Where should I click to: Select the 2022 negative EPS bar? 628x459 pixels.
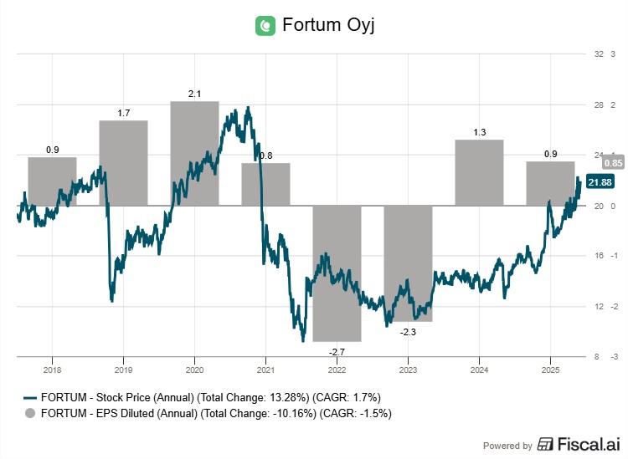click(337, 273)
